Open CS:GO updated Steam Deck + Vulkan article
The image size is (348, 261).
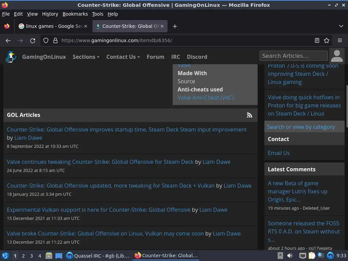pyautogui.click(x=111, y=186)
